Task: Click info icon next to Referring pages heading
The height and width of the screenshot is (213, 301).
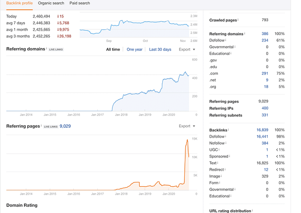Action: pyautogui.click(x=41, y=125)
